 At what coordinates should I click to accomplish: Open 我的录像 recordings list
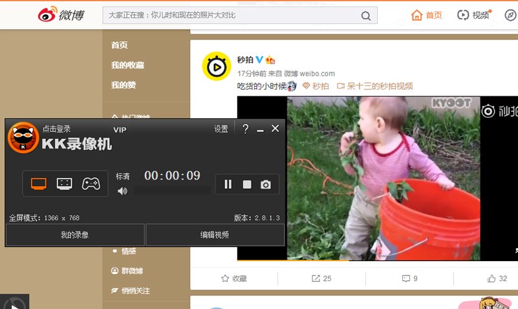pos(75,235)
